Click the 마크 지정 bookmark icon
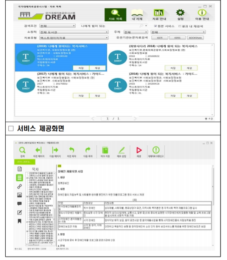This screenshot has height=260, width=227. pyautogui.click(x=105, y=152)
